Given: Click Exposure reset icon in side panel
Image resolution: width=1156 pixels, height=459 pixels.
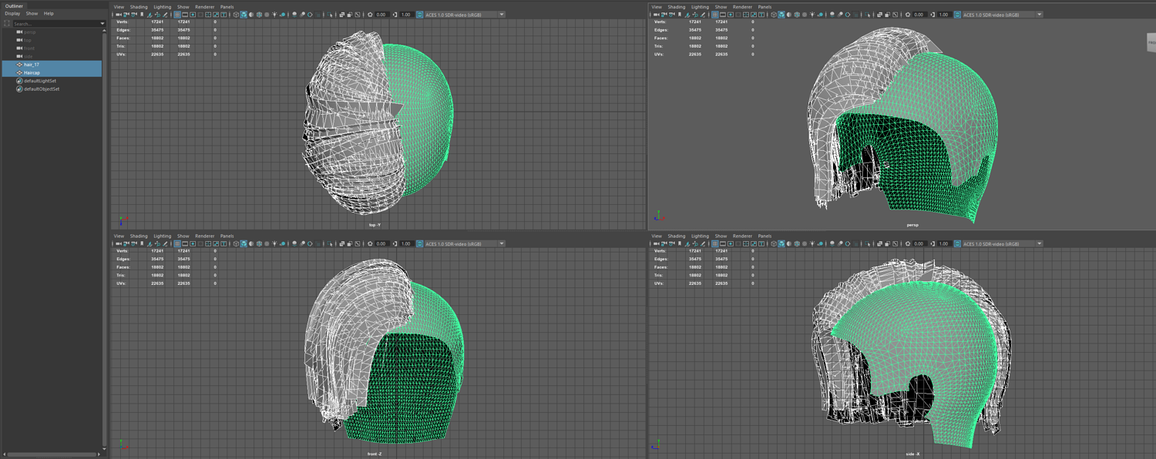Looking at the screenshot, I should pos(908,243).
